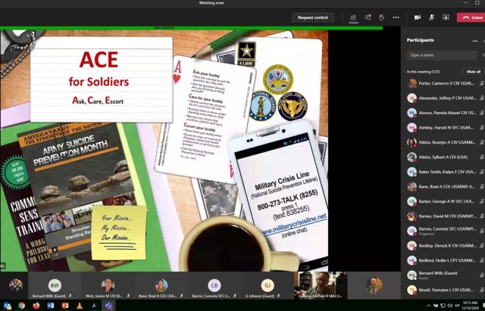Screen dimensions: 485x311
Task: Open the Show participants icon
Action: coord(353,17)
